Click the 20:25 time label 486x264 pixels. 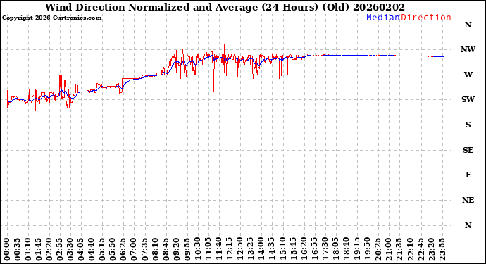(378, 250)
